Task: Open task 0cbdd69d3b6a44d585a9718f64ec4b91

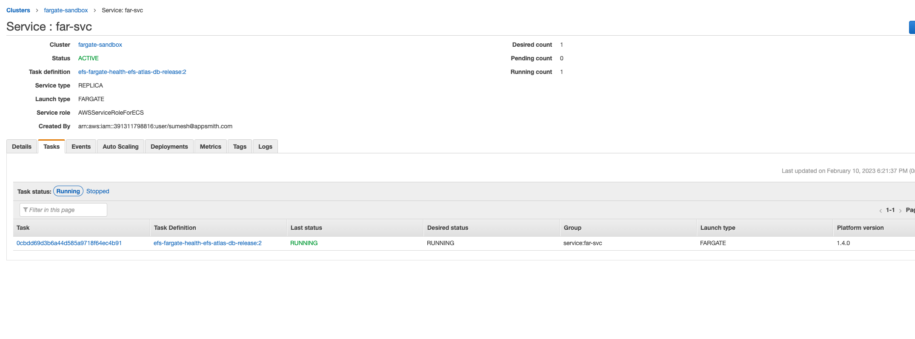Action: click(69, 243)
